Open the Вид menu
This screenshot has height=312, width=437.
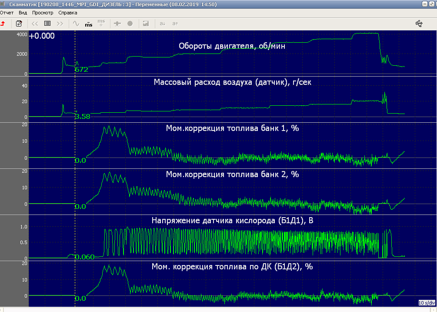23,13
